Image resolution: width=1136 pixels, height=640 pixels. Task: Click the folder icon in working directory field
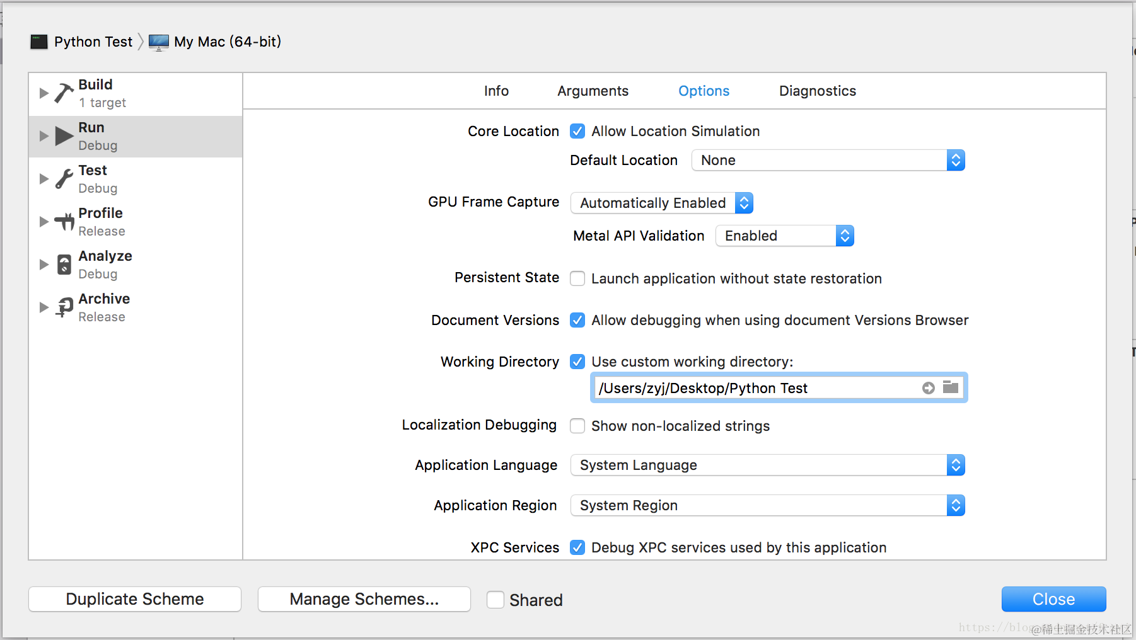pos(951,387)
